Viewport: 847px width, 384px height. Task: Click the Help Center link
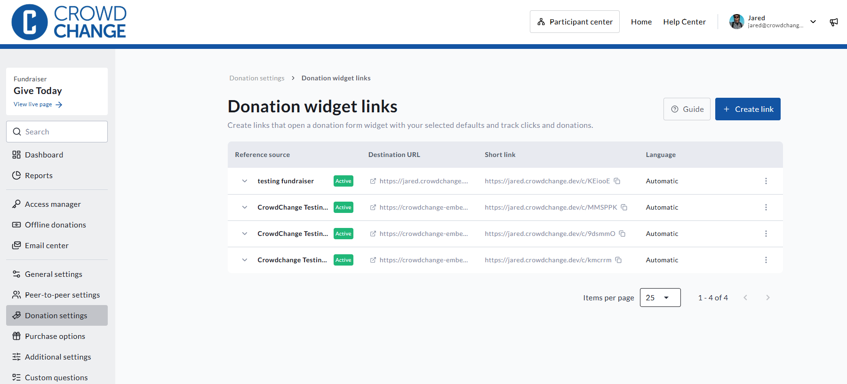684,22
